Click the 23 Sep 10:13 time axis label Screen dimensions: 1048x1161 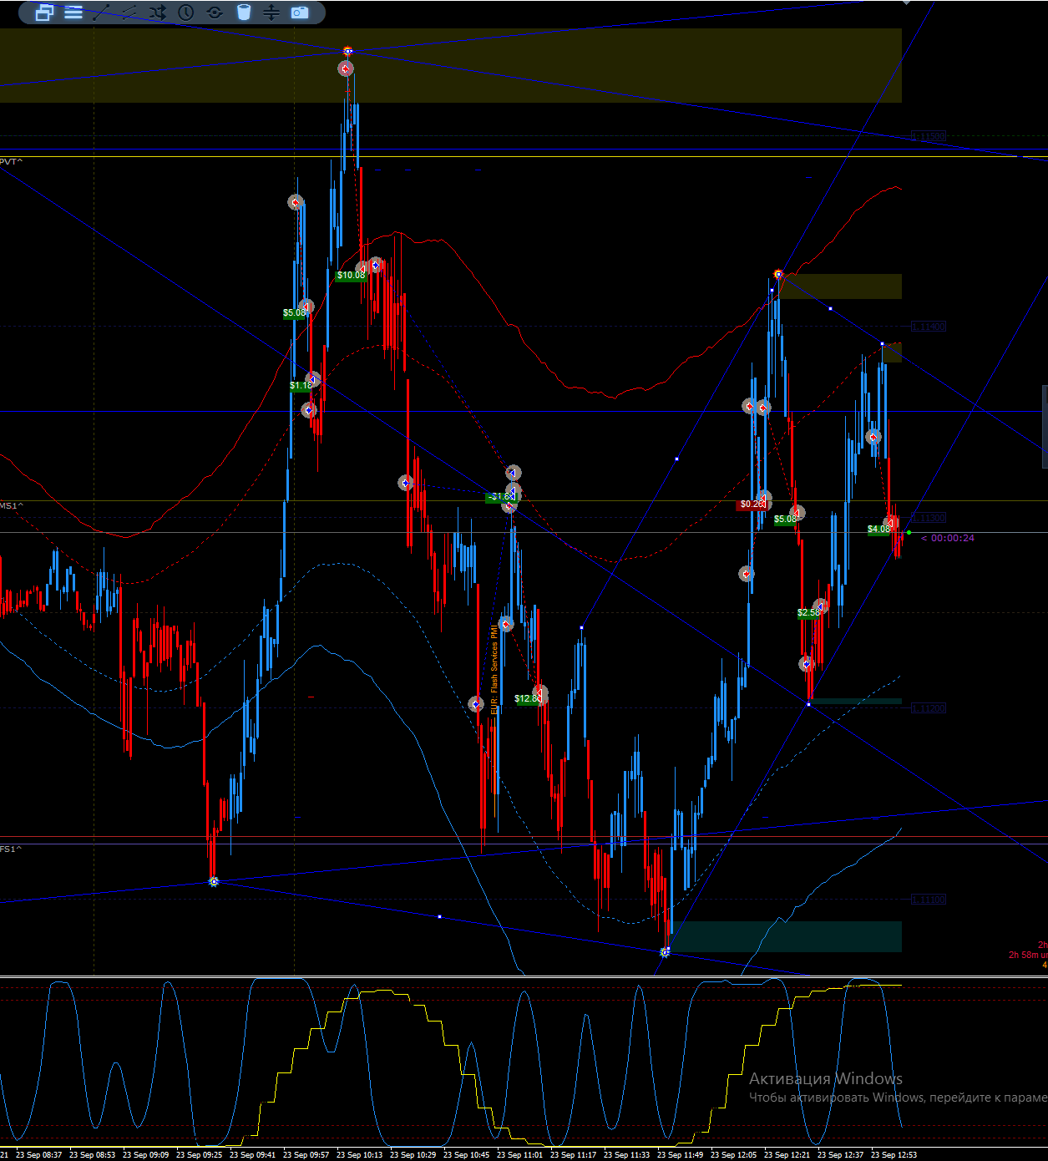tap(359, 1155)
